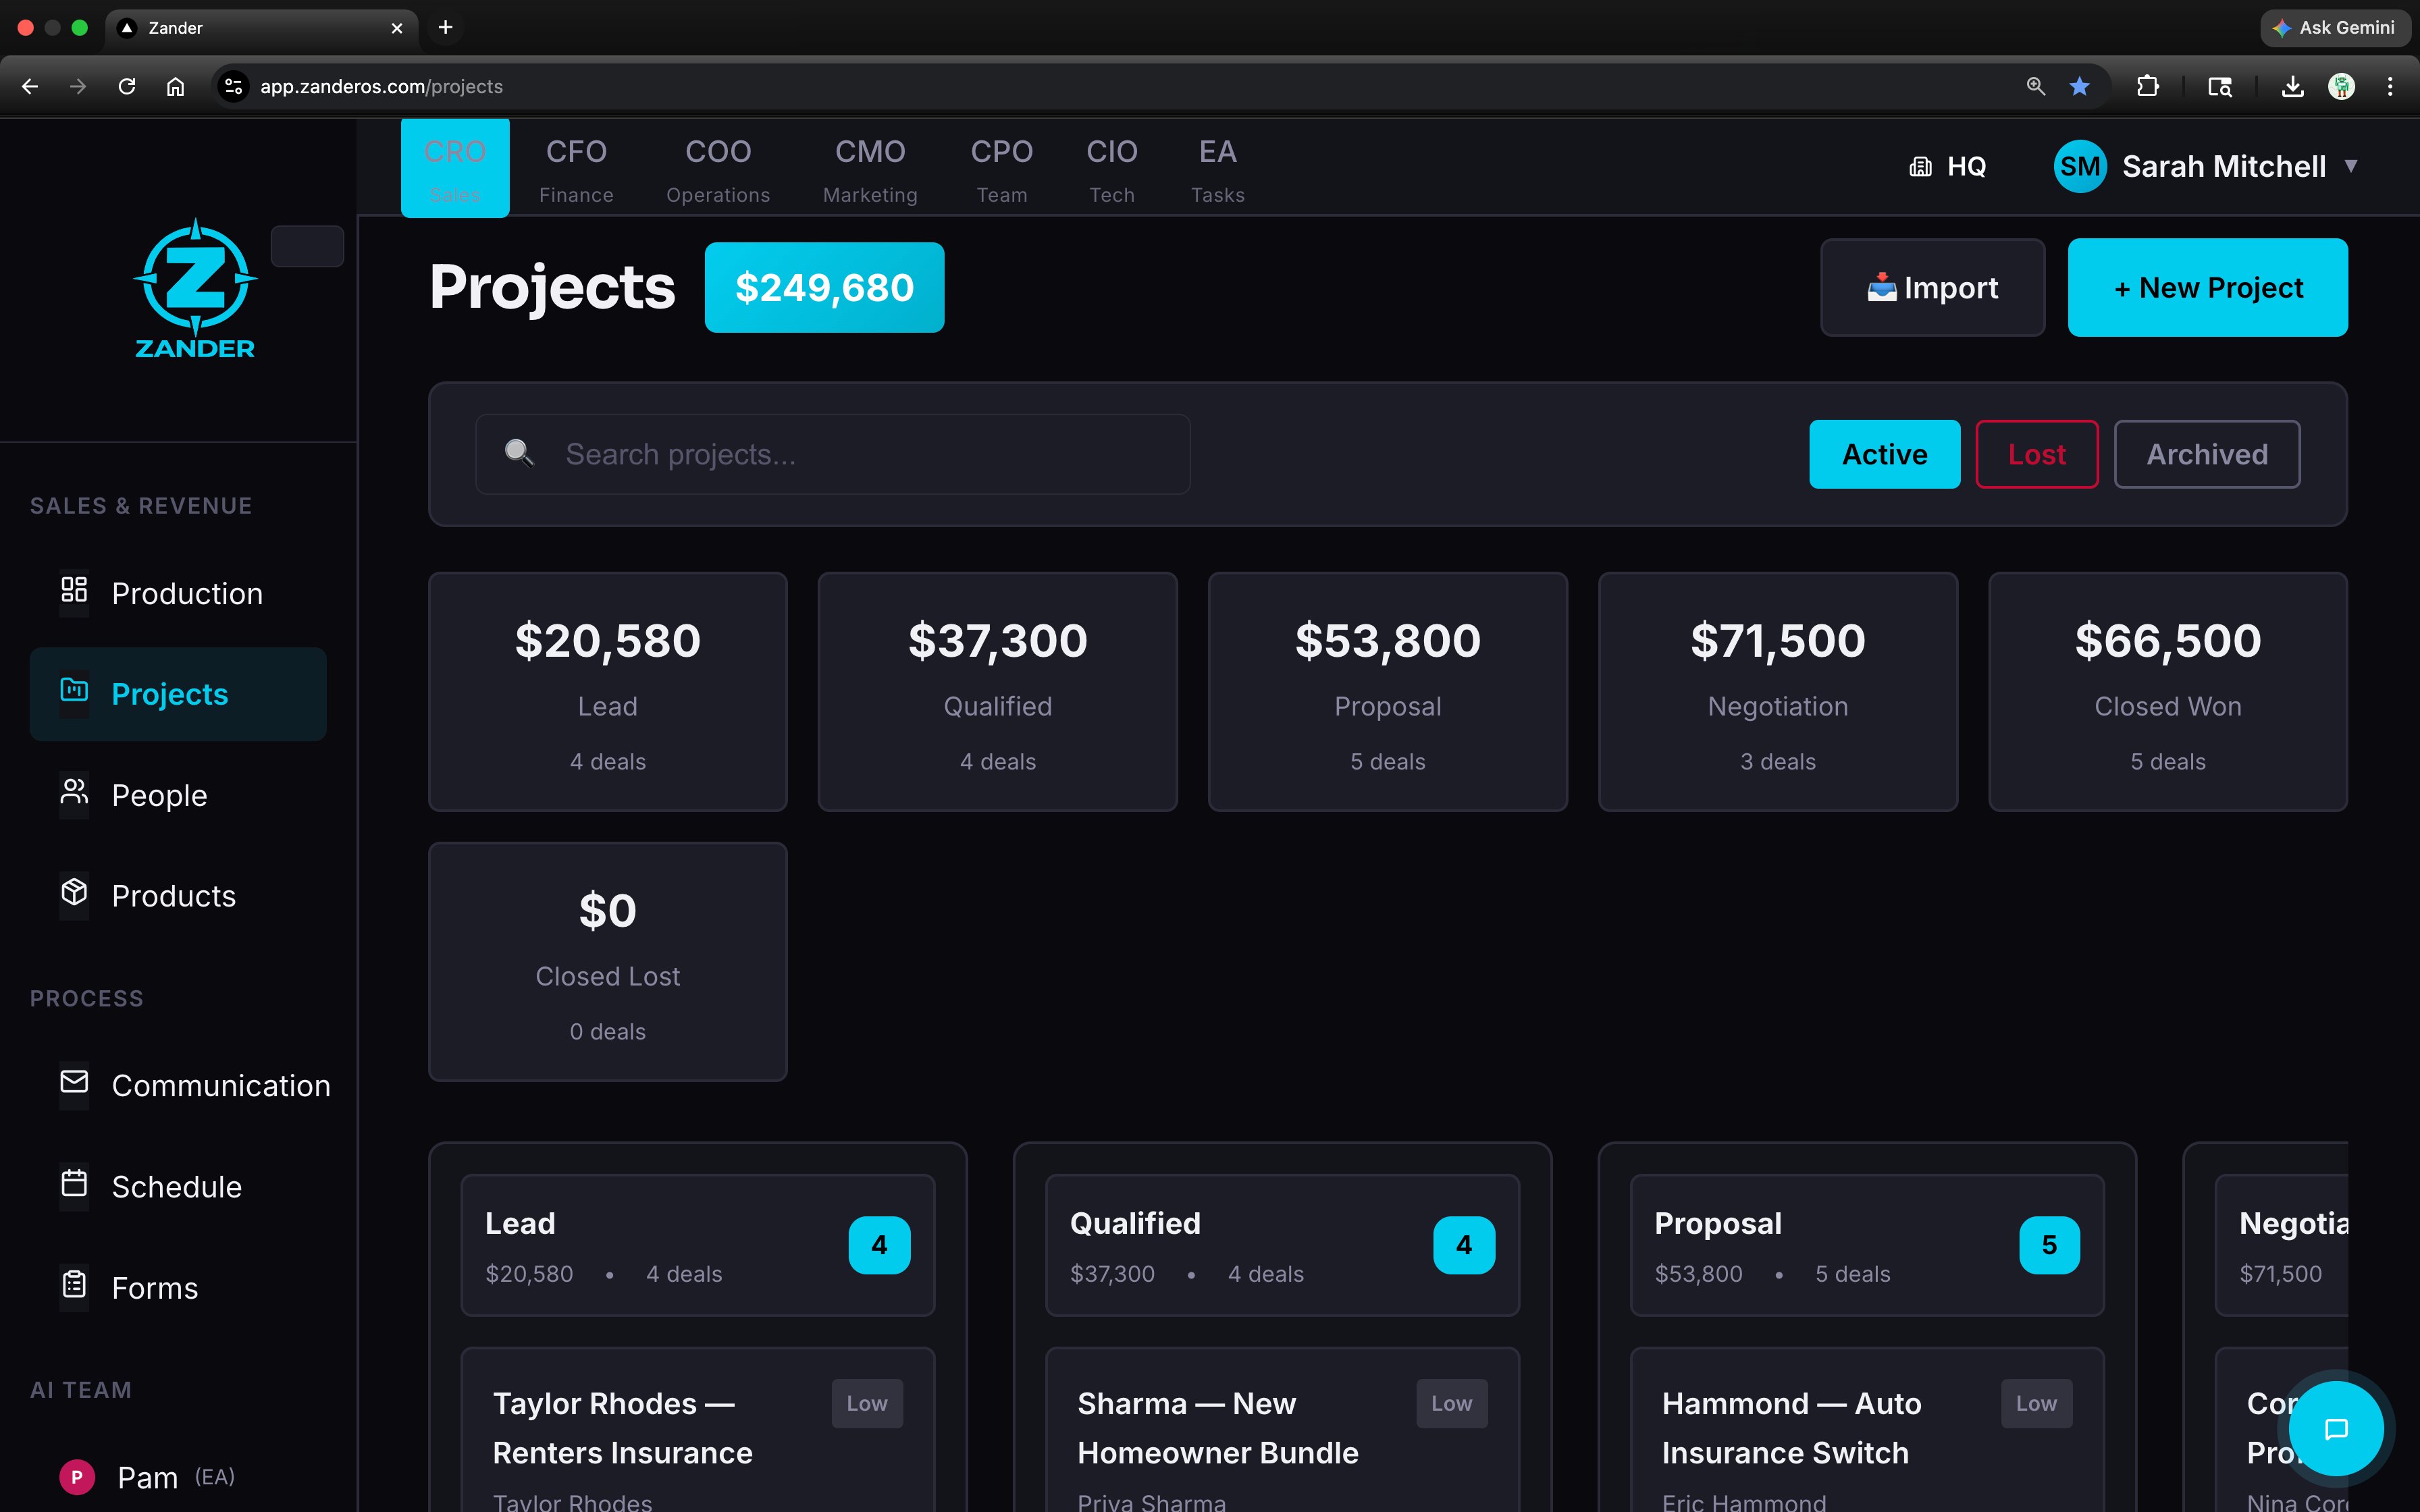The width and height of the screenshot is (2420, 1512).
Task: Open the Hammond Auto Insurance Switch deal
Action: [x=1867, y=1432]
